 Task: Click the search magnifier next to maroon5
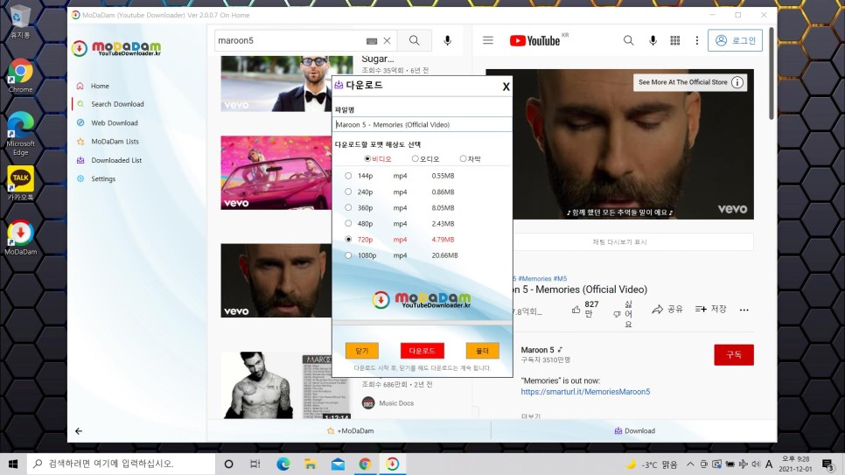point(414,40)
